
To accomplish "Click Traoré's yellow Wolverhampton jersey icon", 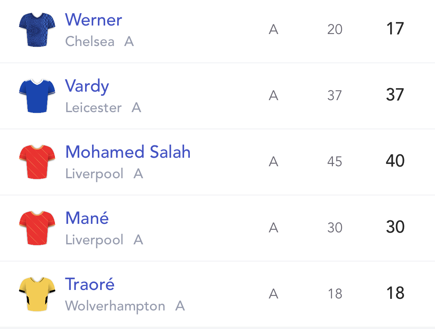I will point(37,294).
